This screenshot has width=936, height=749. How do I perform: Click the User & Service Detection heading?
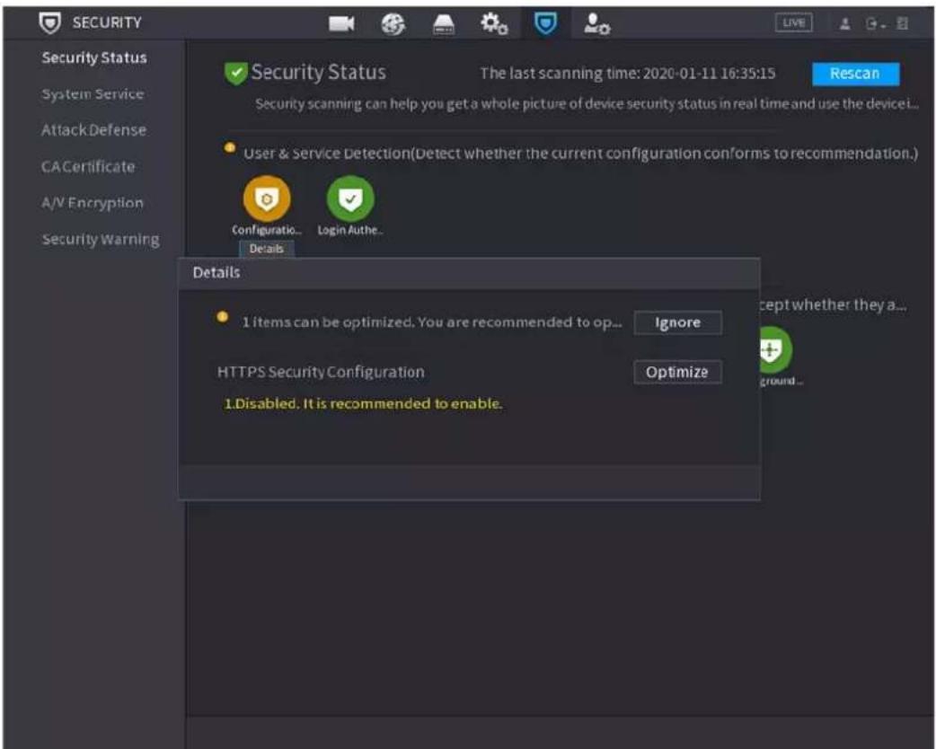click(580, 154)
